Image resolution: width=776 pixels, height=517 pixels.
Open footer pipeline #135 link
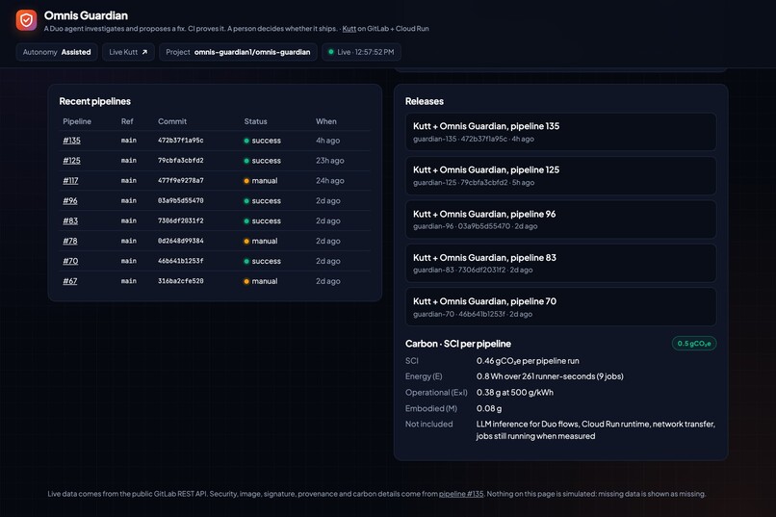(461, 494)
